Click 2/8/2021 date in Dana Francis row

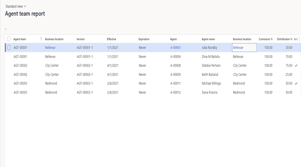(113, 92)
